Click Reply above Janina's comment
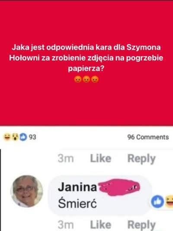The height and width of the screenshot is (231, 173). (141, 159)
